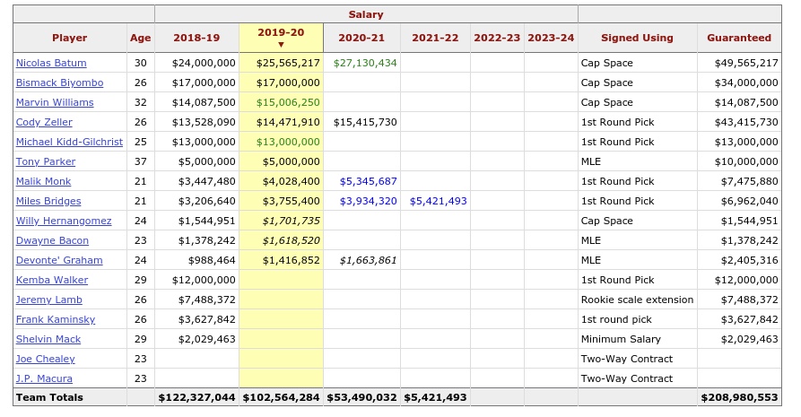Select Jeremy Lamb's Rookie scale extension cell
This screenshot has width=801, height=417.
(x=637, y=300)
